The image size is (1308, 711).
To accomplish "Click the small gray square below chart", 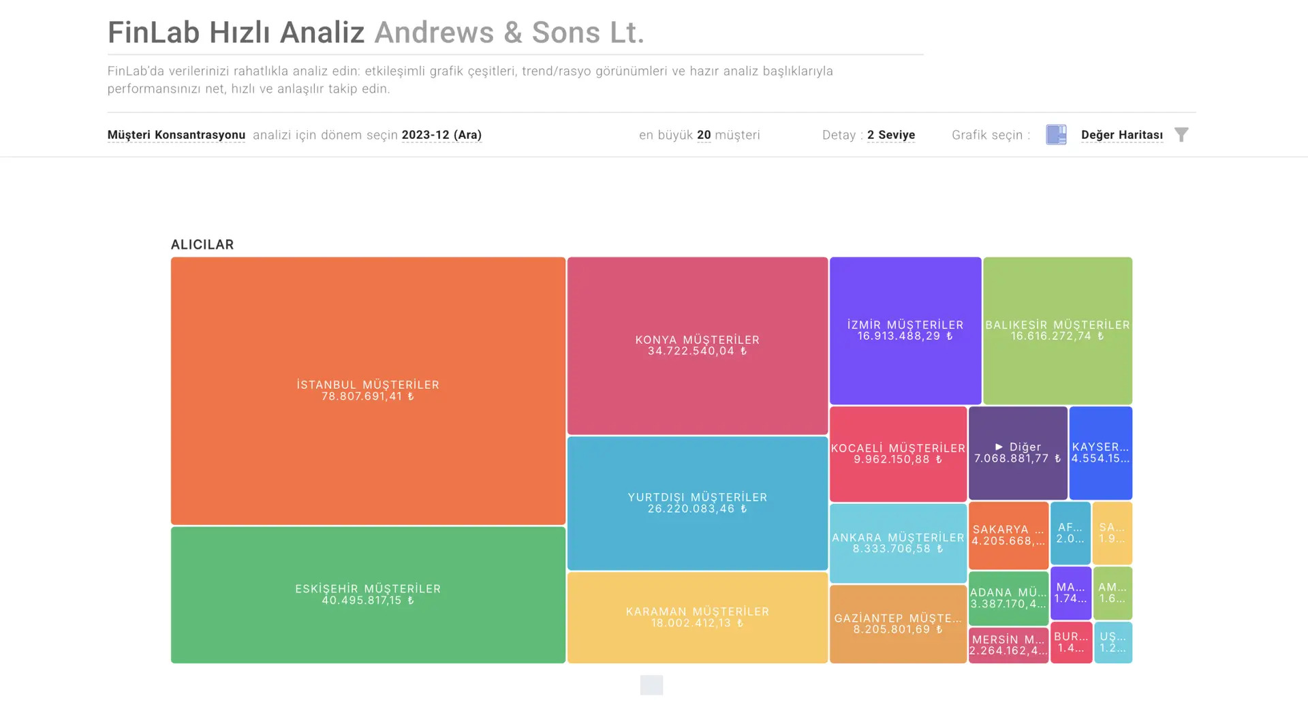I will (651, 685).
